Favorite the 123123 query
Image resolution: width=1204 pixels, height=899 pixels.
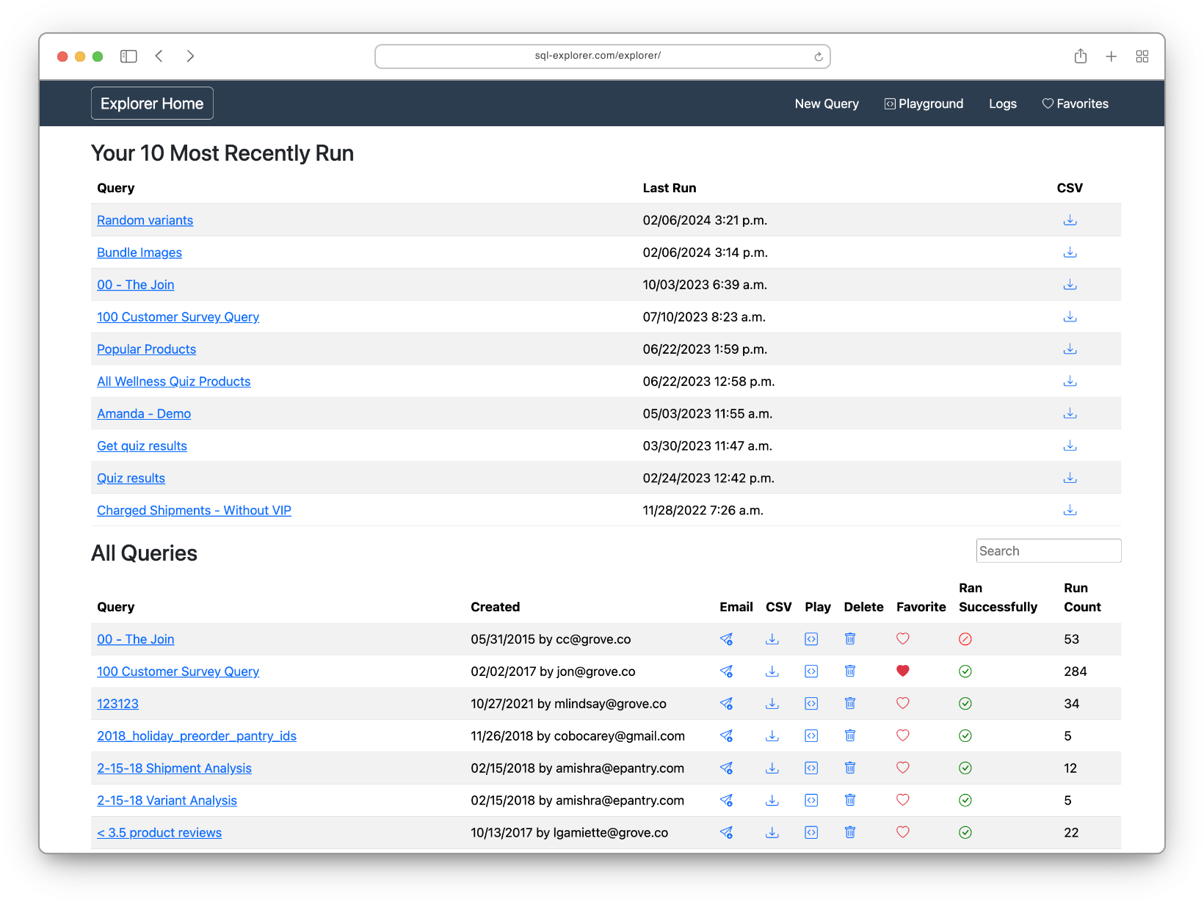902,703
